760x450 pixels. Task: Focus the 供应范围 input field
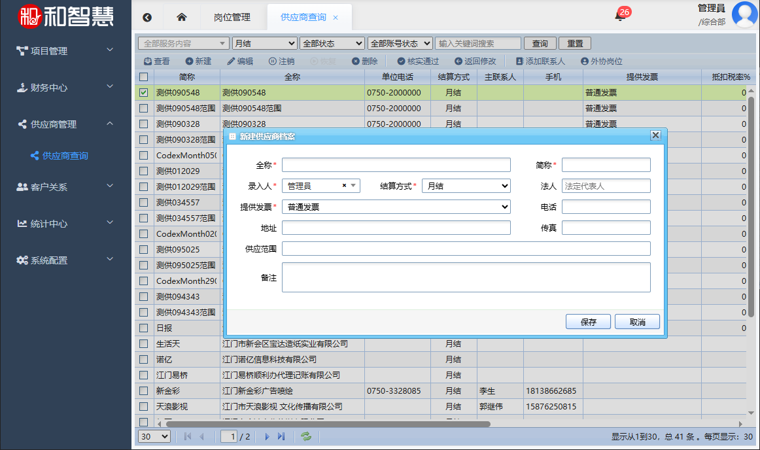coord(466,249)
